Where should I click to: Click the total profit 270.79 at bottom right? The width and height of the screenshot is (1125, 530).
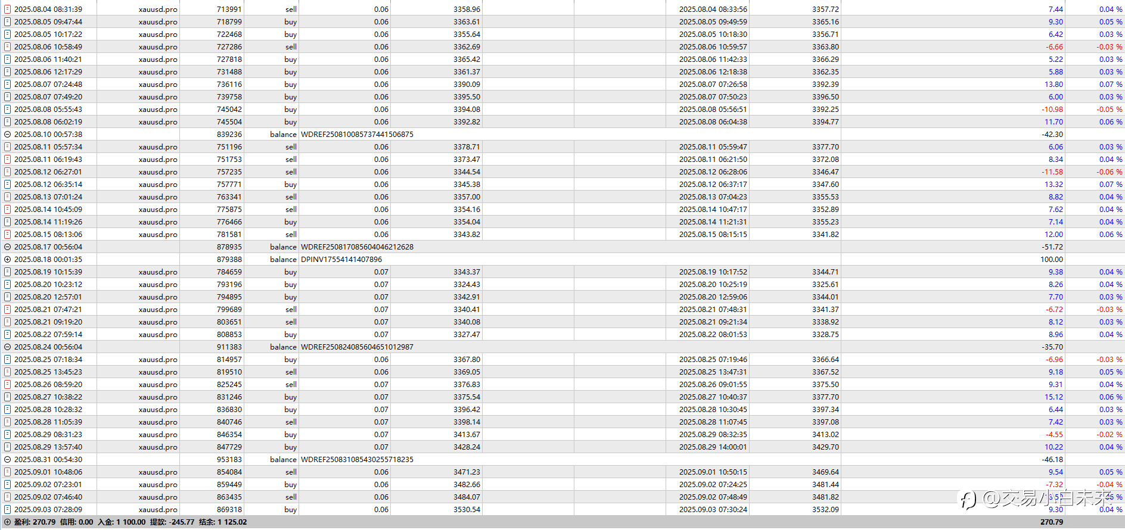point(1052,522)
